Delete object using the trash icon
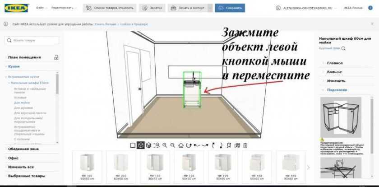 pos(245,145)
